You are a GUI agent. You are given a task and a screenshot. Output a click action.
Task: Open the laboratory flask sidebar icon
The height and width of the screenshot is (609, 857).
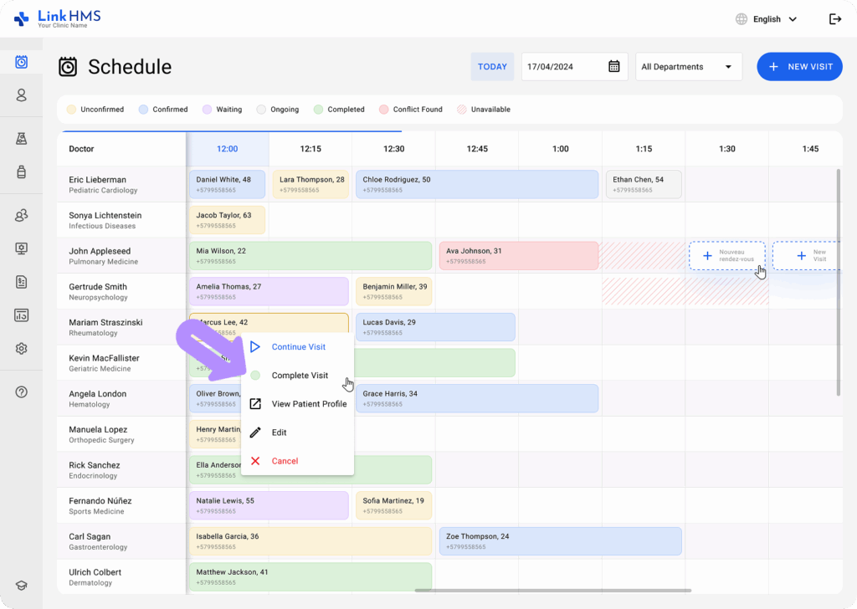pos(22,138)
